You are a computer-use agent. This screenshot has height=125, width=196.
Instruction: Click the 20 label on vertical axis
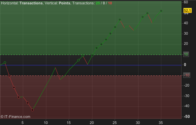click(x=186, y=43)
